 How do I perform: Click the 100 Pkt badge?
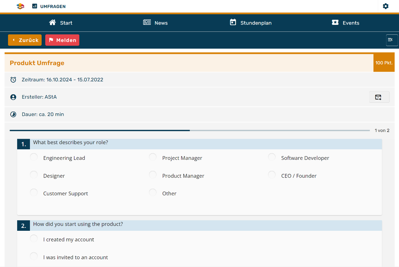tap(384, 63)
